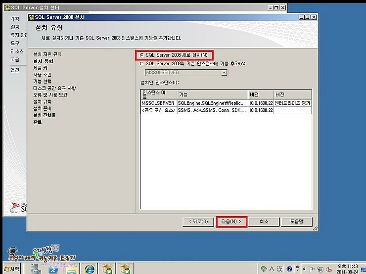Screen dimensions: 366x274
Task: Open Windows Explorer from the taskbar
Action: [x=71, y=270]
